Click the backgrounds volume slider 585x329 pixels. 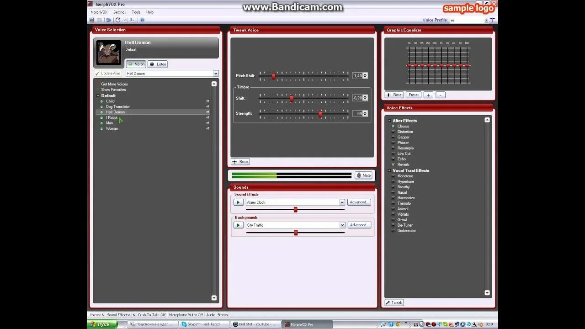[296, 233]
